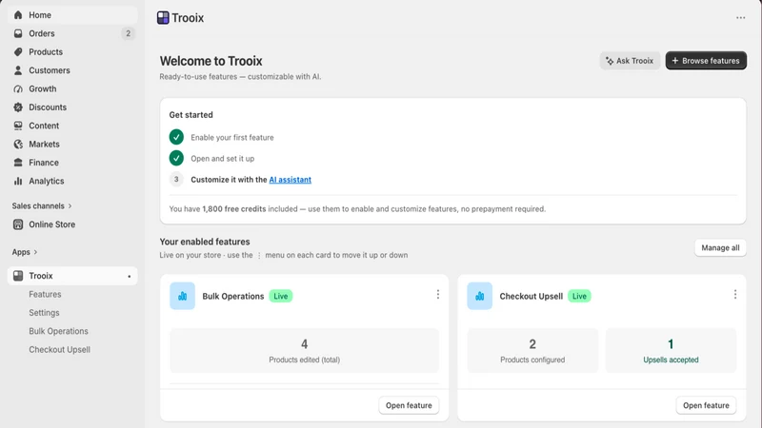Image resolution: width=762 pixels, height=428 pixels.
Task: Click the Your enabled features heading
Action: point(205,242)
